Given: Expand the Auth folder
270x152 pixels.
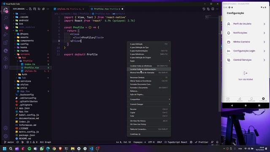Looking at the screenshot, I should tap(24, 74).
